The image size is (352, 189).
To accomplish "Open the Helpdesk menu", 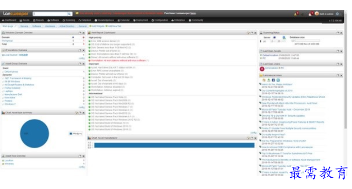I will pos(85,20).
